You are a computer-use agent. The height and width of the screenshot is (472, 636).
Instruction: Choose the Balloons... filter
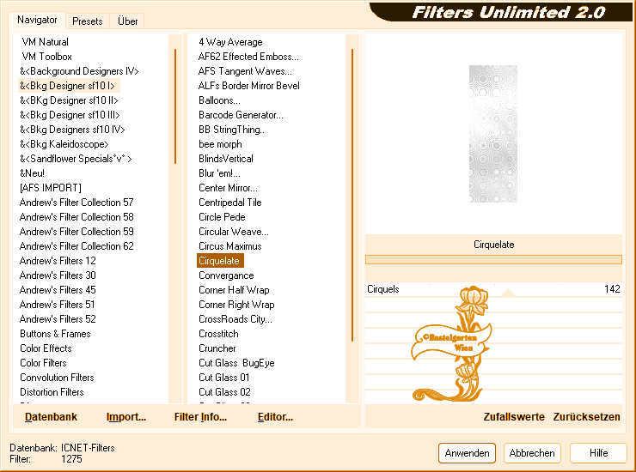219,100
